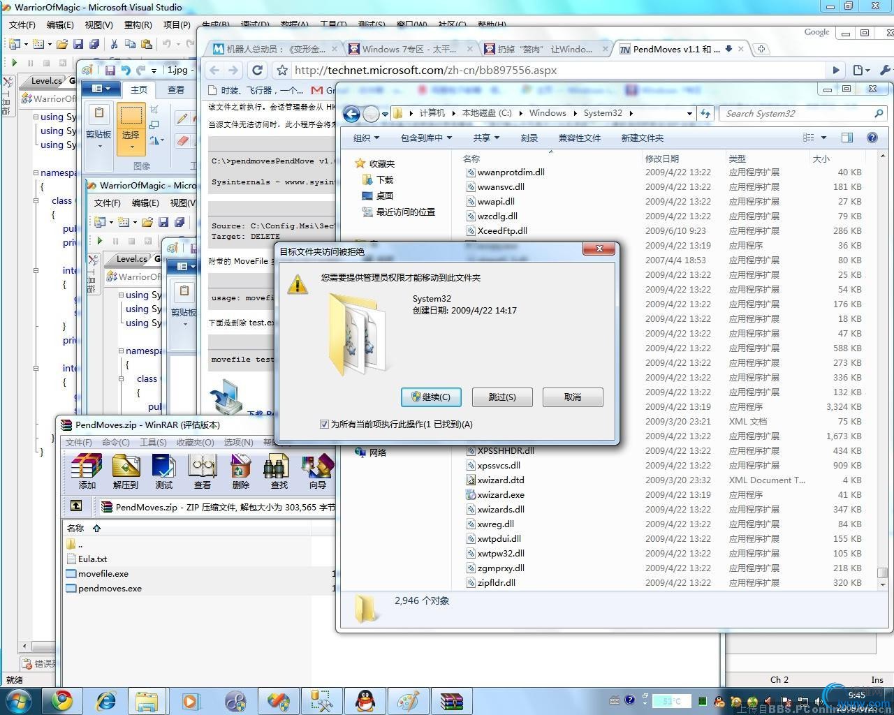Screen dimensions: 894x715
Task: Click the Search System32 input field
Action: pos(796,114)
